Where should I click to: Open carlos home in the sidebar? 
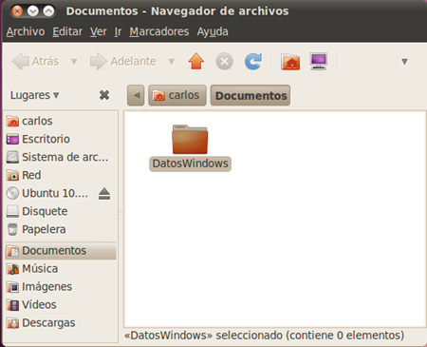(x=60, y=121)
